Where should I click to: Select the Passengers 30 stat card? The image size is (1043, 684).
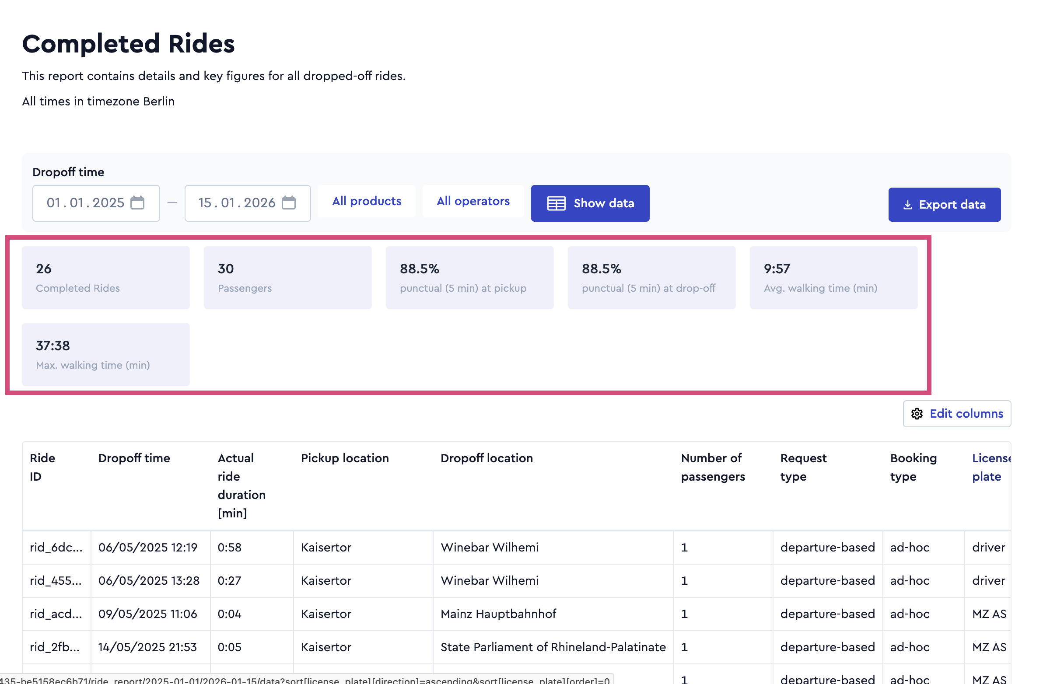tap(287, 278)
